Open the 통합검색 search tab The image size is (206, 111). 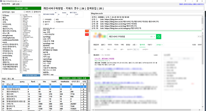pos(96,45)
